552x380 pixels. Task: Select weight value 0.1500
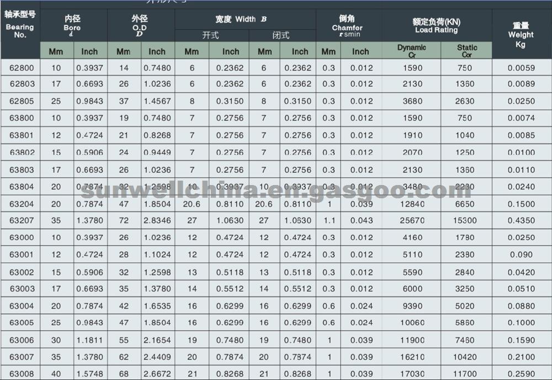pos(521,204)
